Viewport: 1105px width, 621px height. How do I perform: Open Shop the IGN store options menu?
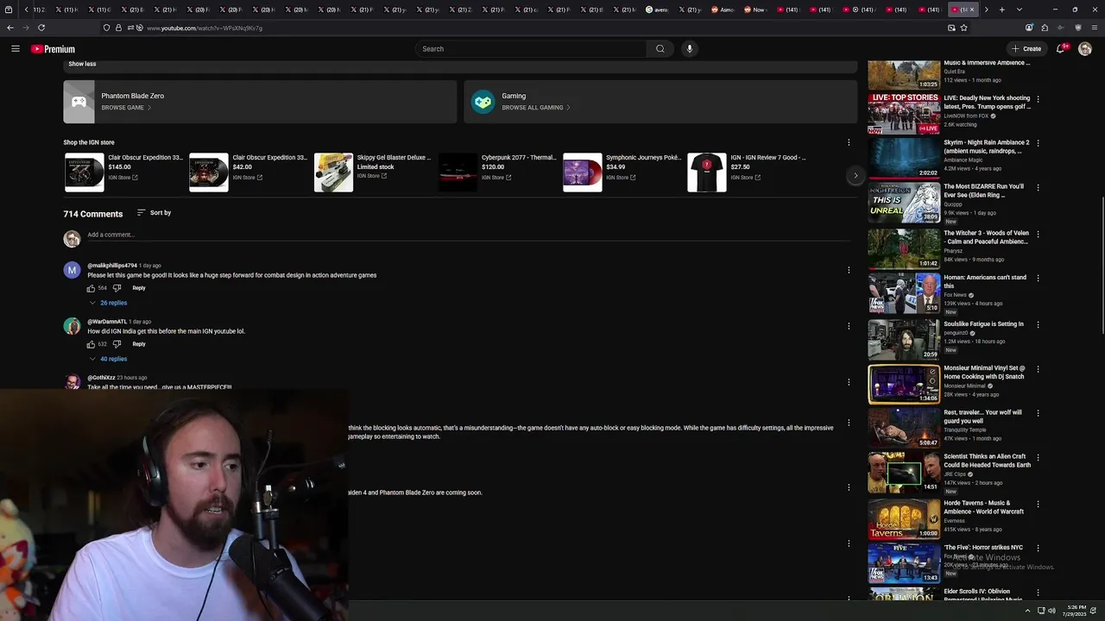pyautogui.click(x=849, y=142)
